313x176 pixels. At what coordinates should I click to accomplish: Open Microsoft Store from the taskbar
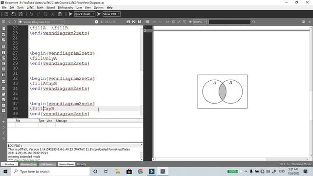point(129,172)
